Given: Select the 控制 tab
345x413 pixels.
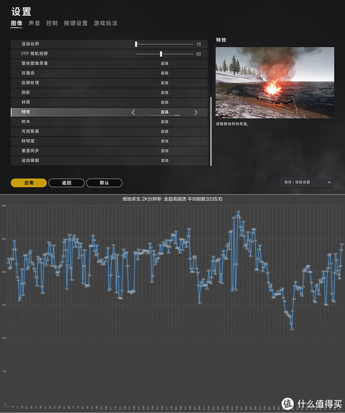Looking at the screenshot, I should 52,23.
